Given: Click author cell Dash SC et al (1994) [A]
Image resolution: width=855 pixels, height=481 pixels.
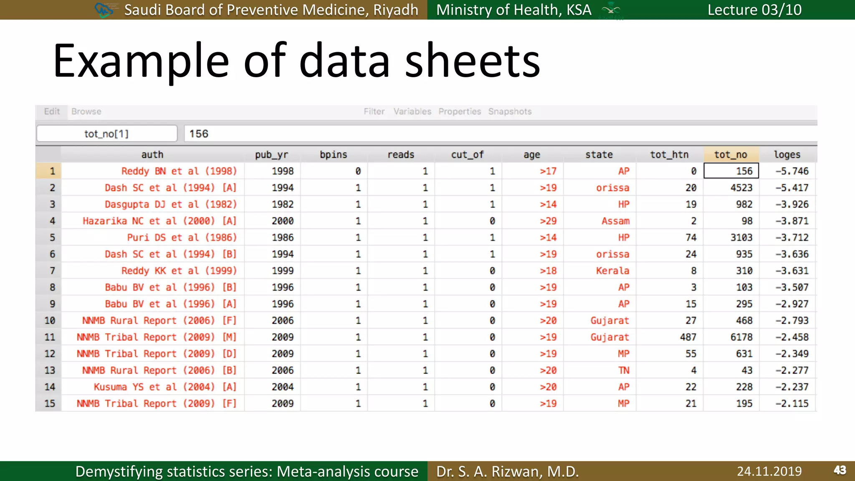Looking at the screenshot, I should 153,187.
